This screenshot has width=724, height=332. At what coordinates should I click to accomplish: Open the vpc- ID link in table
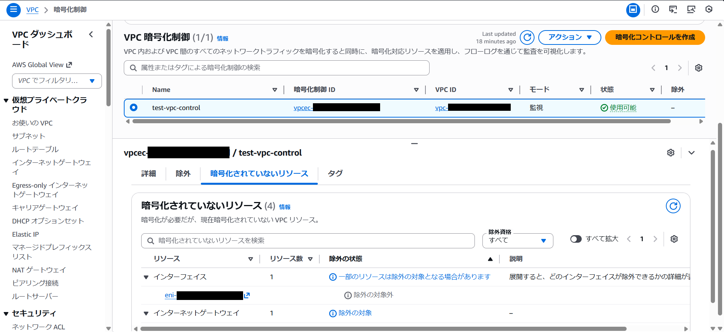473,107
